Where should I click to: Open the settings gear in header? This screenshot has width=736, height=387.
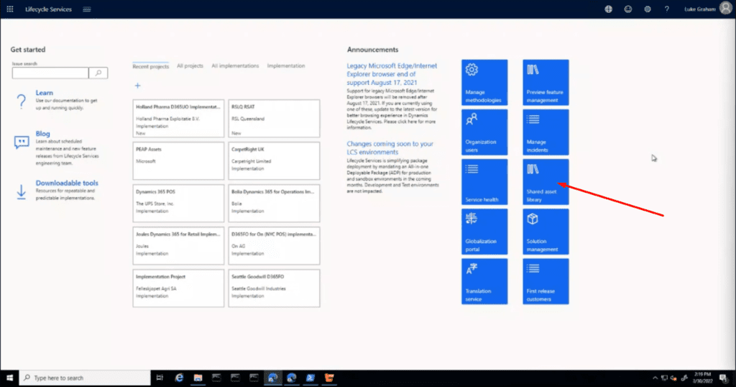pos(647,9)
